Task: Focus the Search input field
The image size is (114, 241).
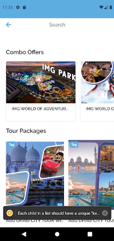Action: [57, 25]
